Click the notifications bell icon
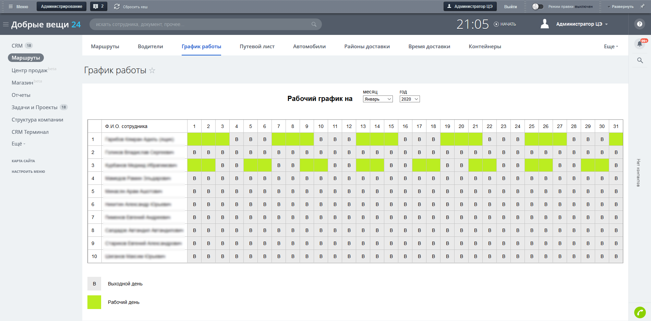Viewport: 651px width, 321px height. pos(639,44)
